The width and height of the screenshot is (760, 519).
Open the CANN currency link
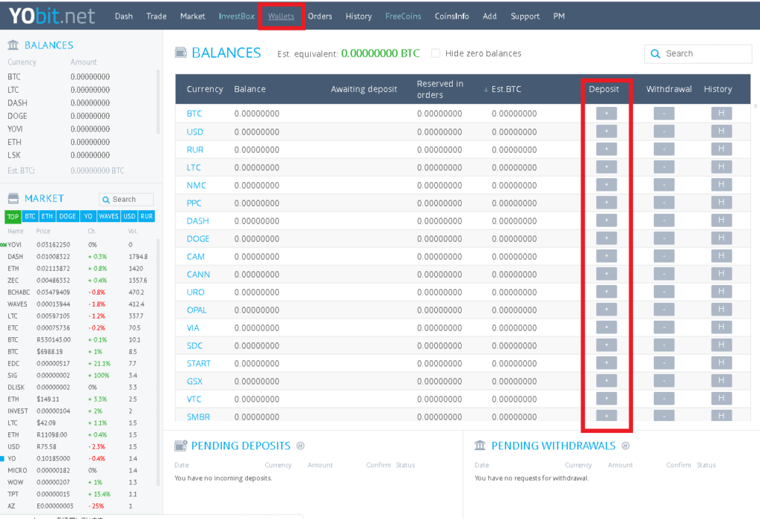(198, 275)
